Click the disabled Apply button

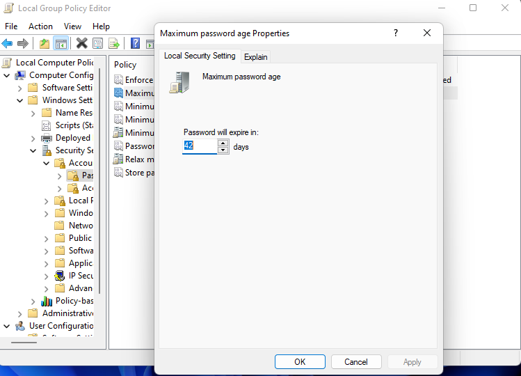(412, 361)
